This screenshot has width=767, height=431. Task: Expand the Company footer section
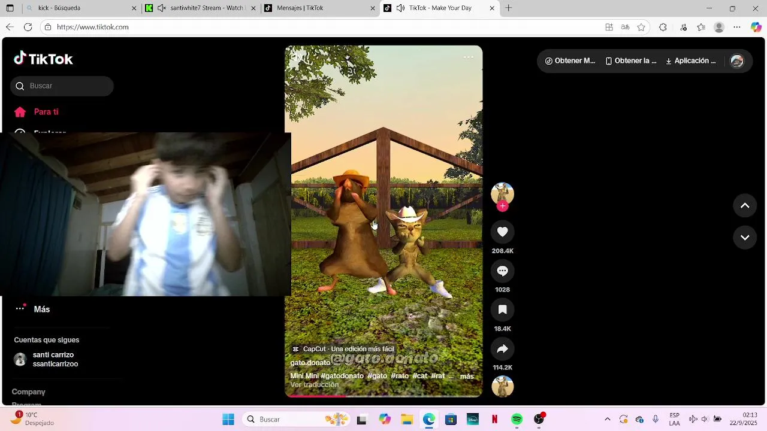click(x=28, y=391)
